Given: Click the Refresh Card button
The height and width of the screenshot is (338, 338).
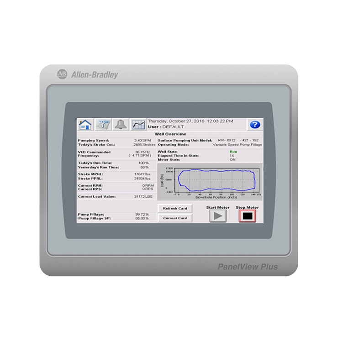Looking at the screenshot, I should [x=175, y=208].
